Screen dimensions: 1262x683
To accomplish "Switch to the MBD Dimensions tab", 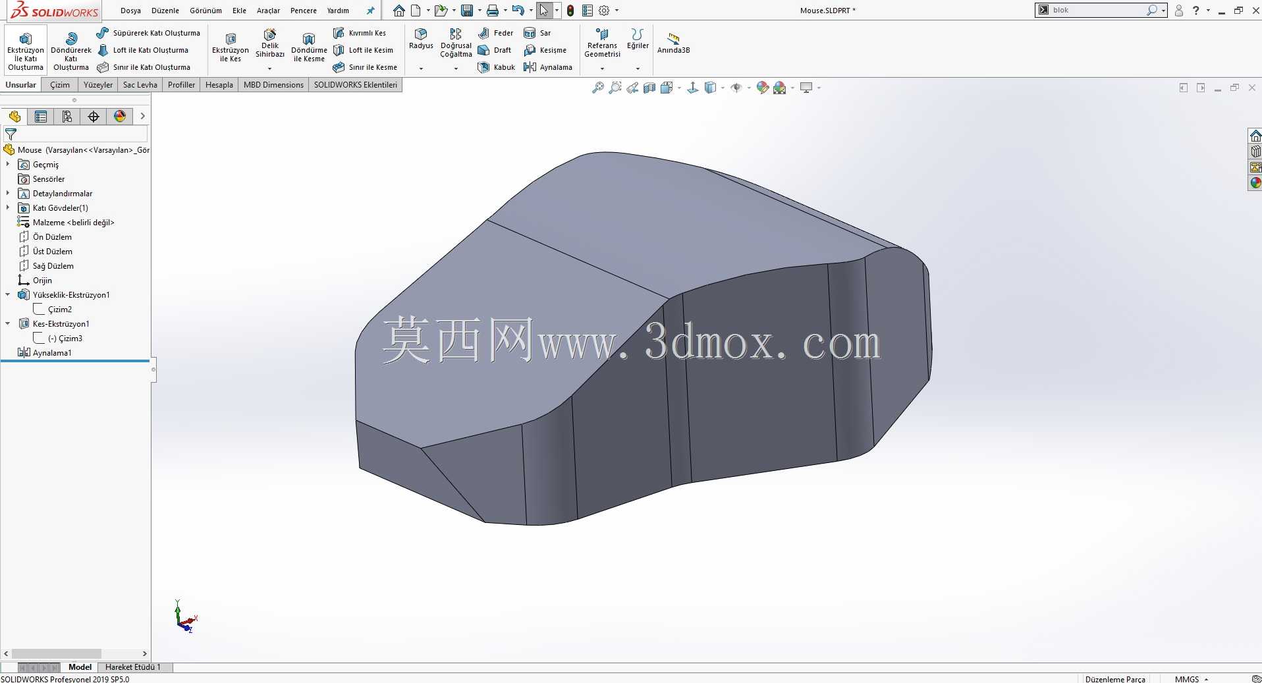I will [x=273, y=85].
